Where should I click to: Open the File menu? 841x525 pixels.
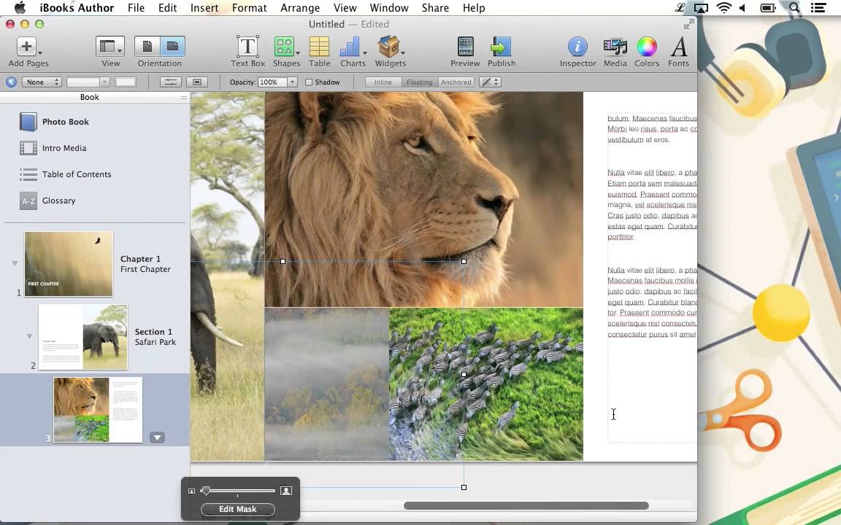point(136,8)
